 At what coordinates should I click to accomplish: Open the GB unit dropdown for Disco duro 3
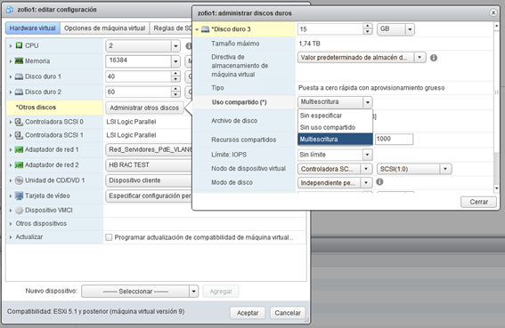[x=410, y=29]
